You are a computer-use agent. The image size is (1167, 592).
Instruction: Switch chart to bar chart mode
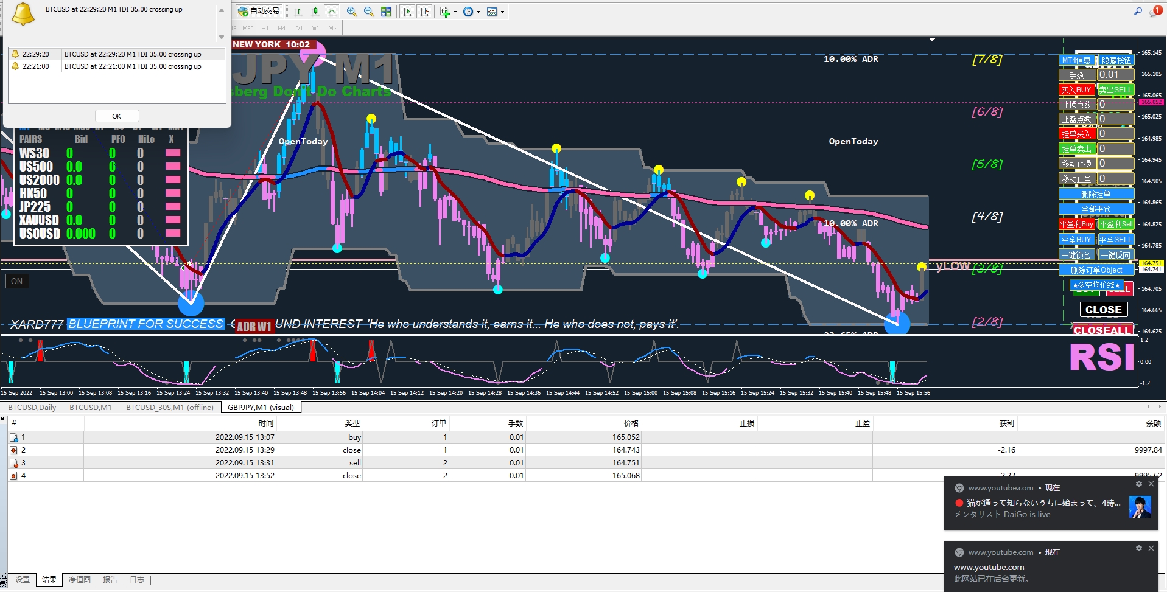pos(298,12)
